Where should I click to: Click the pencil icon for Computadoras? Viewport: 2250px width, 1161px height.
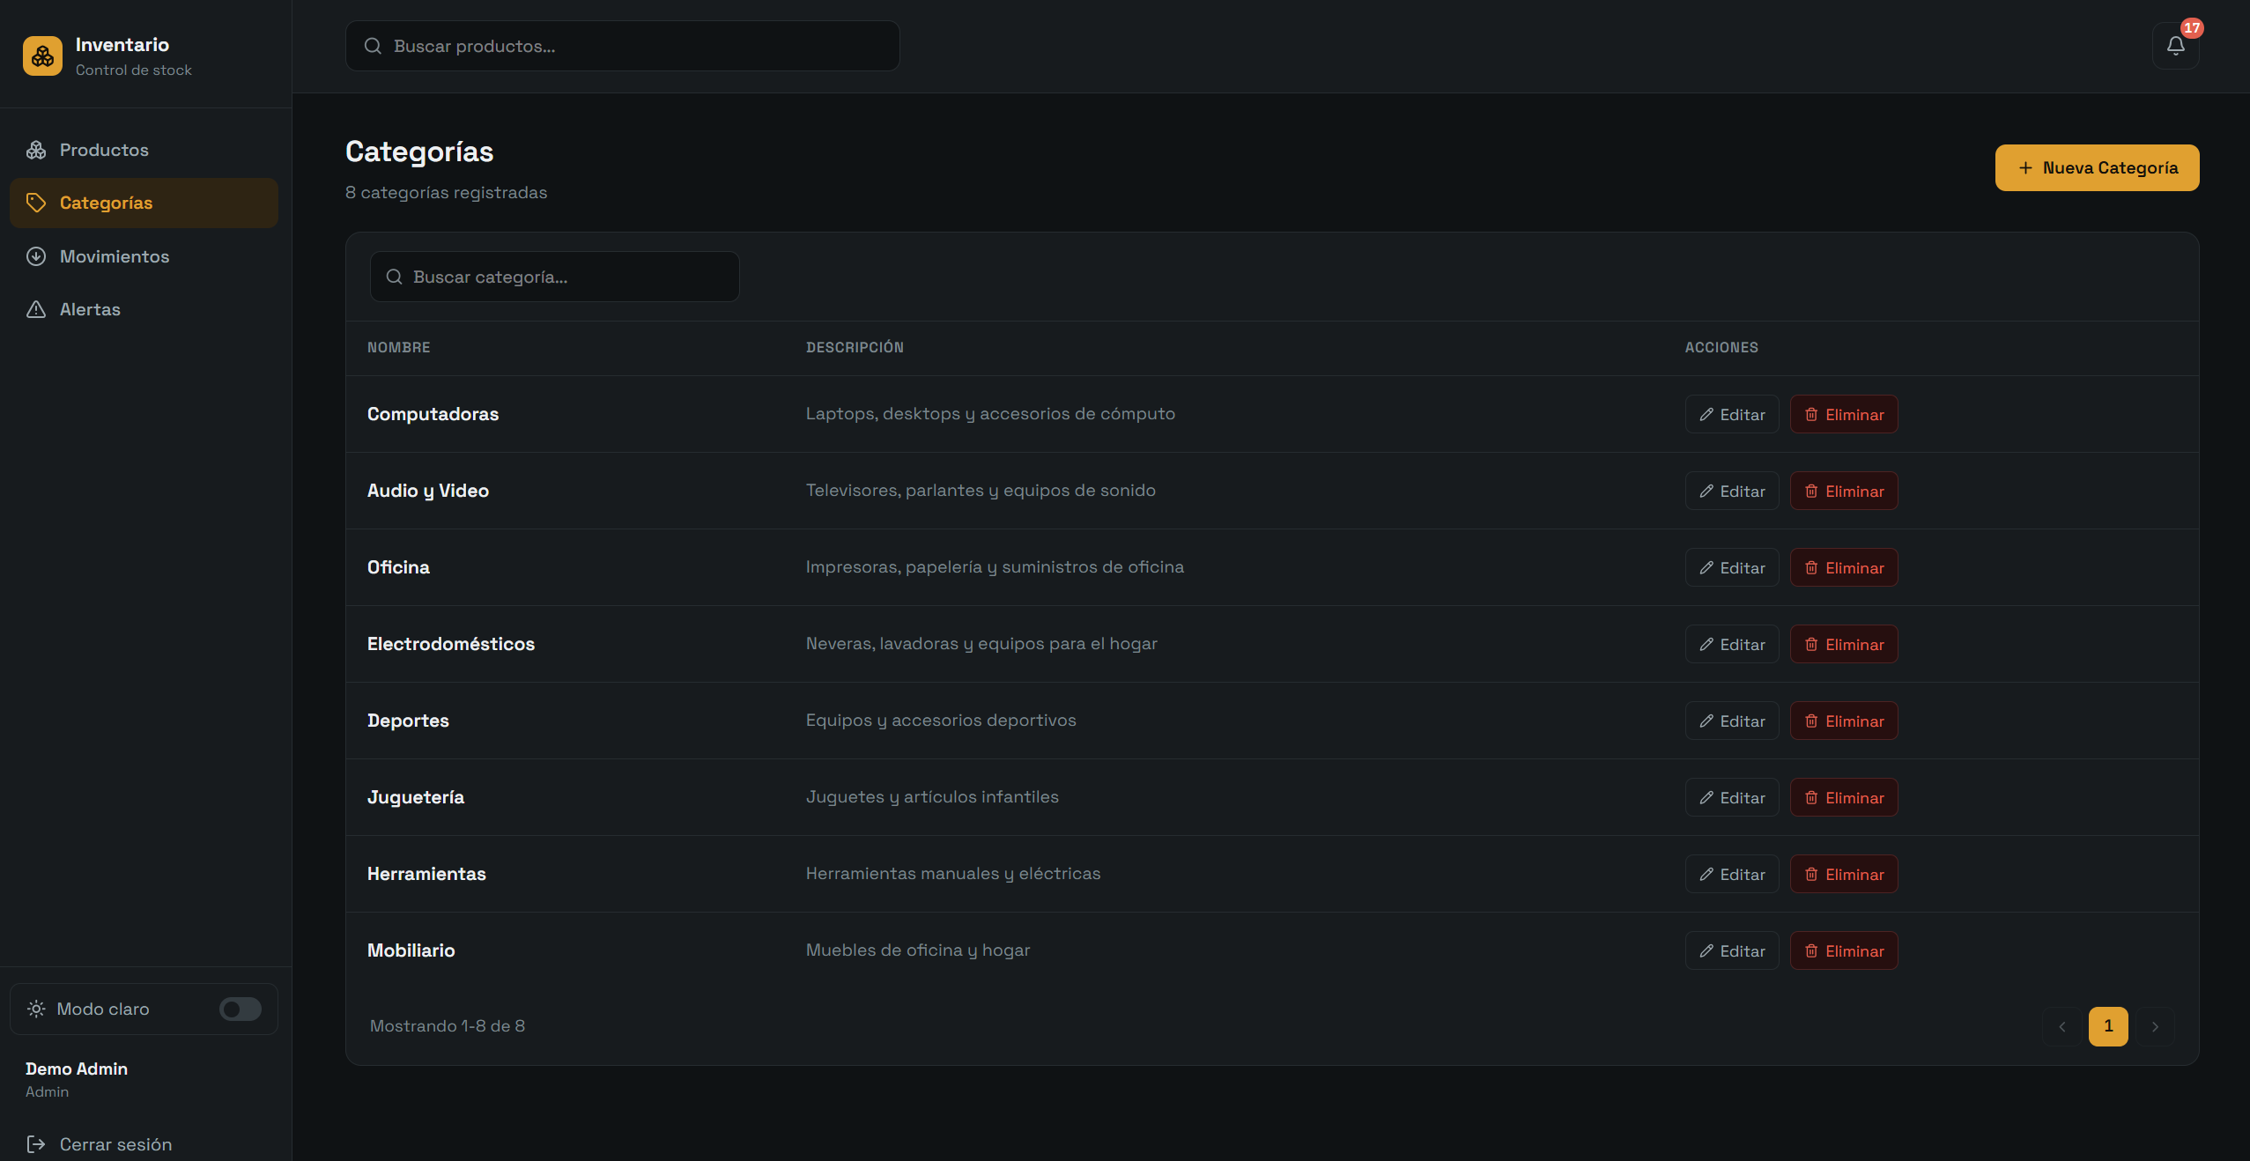1706,414
